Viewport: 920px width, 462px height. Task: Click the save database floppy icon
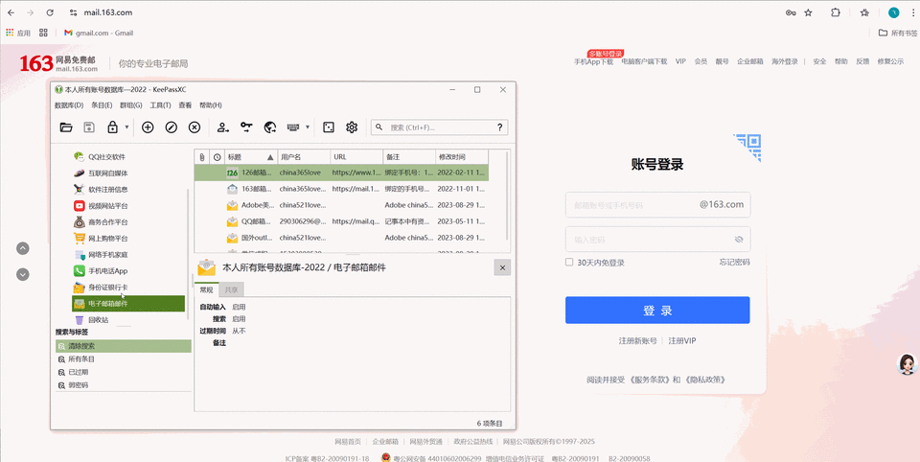tap(89, 127)
